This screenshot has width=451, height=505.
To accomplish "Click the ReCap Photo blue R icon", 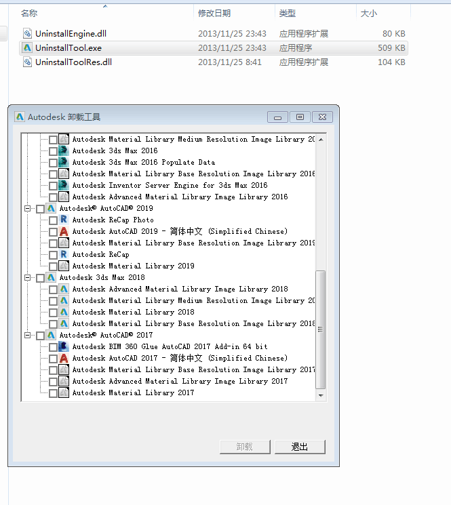I will pyautogui.click(x=64, y=220).
